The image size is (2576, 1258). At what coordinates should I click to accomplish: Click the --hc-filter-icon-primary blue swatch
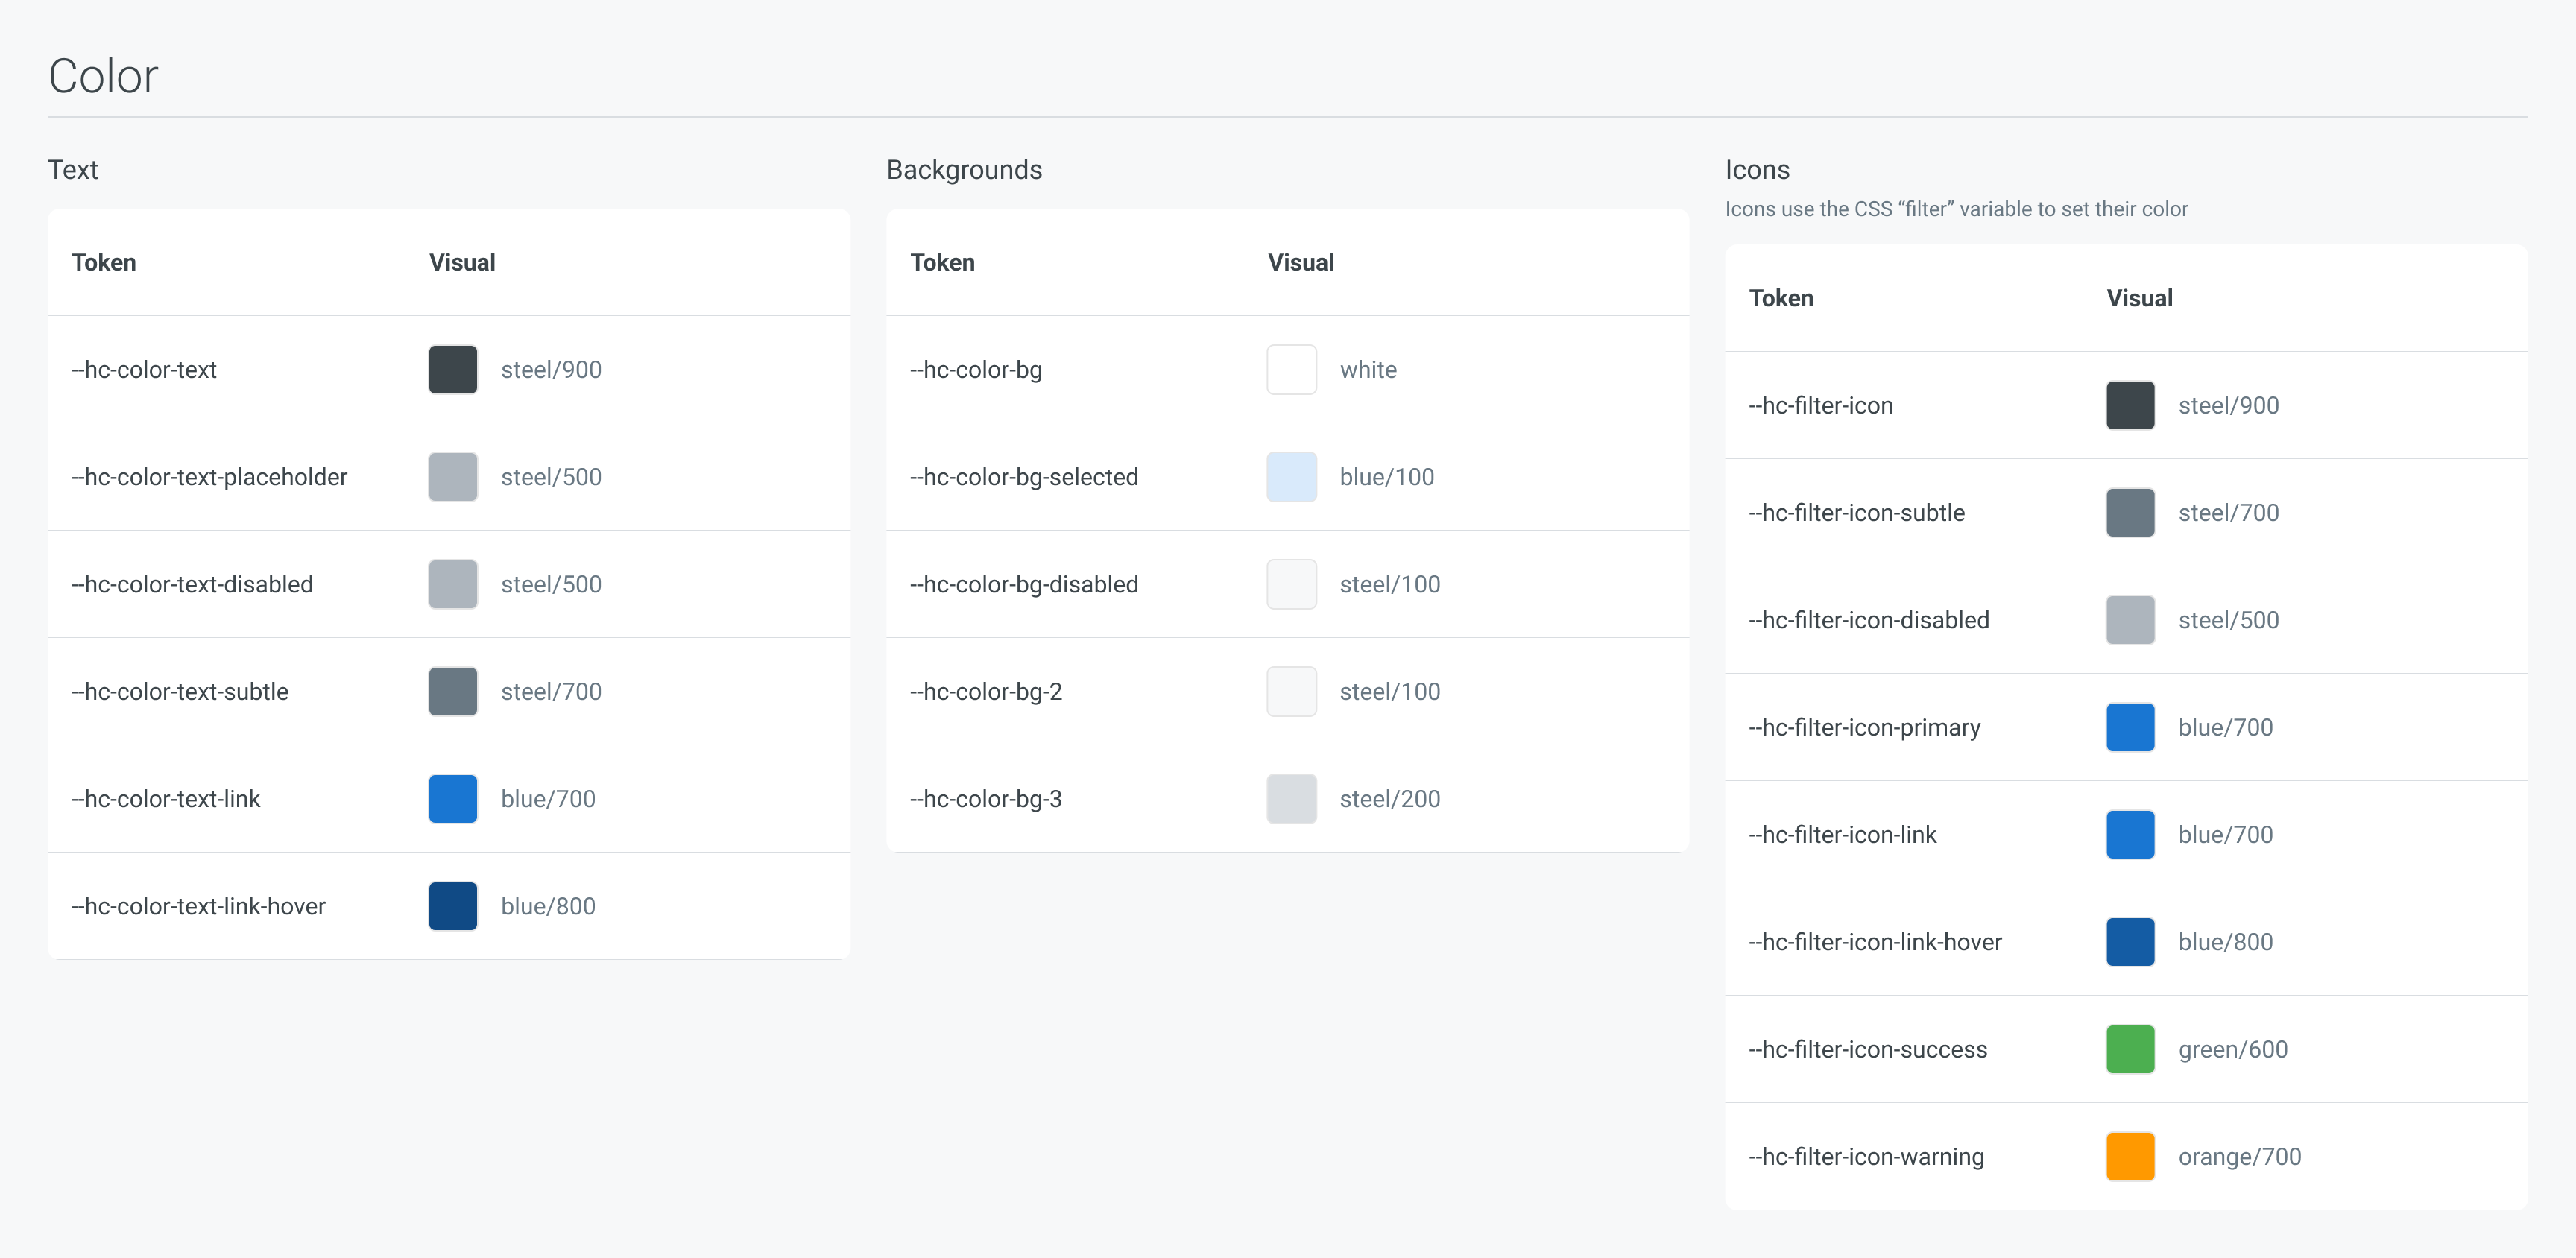click(x=2130, y=728)
